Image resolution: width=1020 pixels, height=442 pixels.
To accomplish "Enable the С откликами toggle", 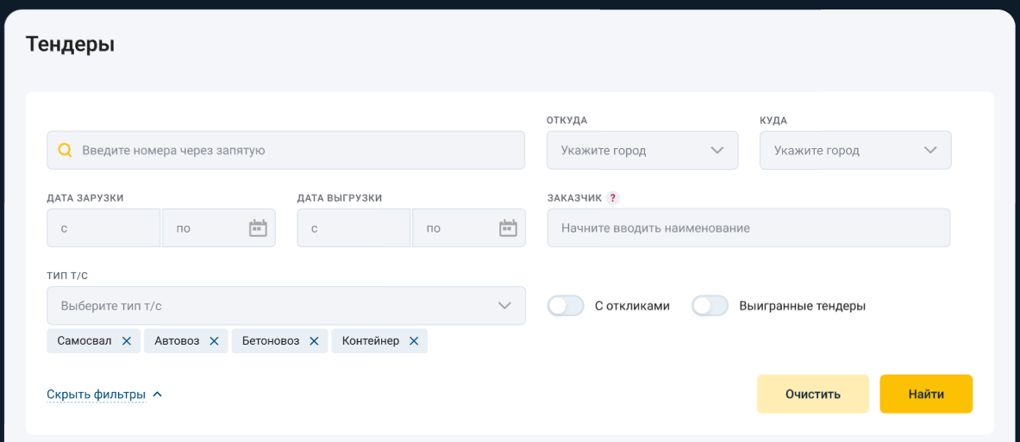I will 566,306.
